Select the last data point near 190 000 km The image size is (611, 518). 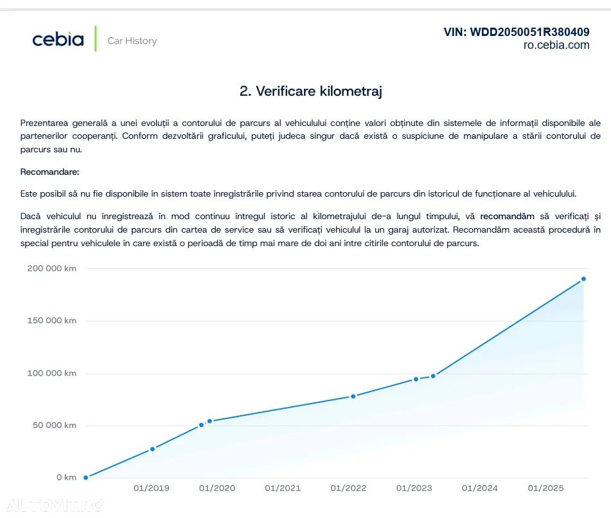[583, 279]
